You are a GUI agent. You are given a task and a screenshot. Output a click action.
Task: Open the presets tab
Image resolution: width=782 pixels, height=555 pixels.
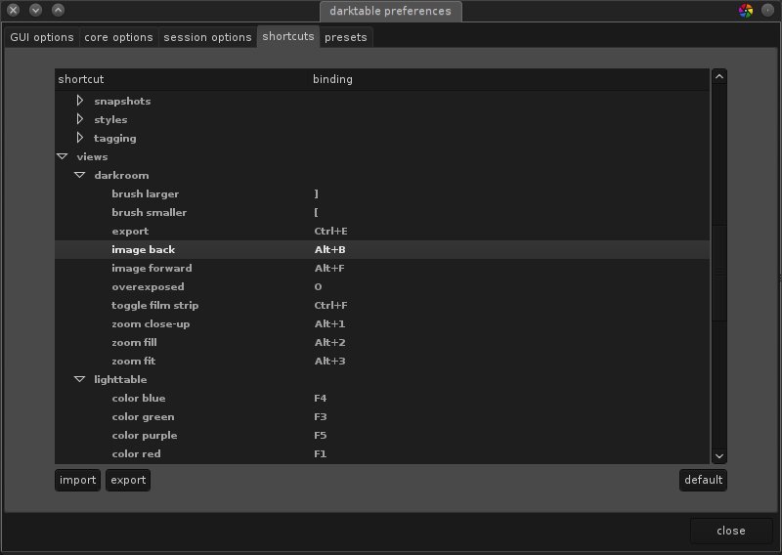(x=346, y=37)
